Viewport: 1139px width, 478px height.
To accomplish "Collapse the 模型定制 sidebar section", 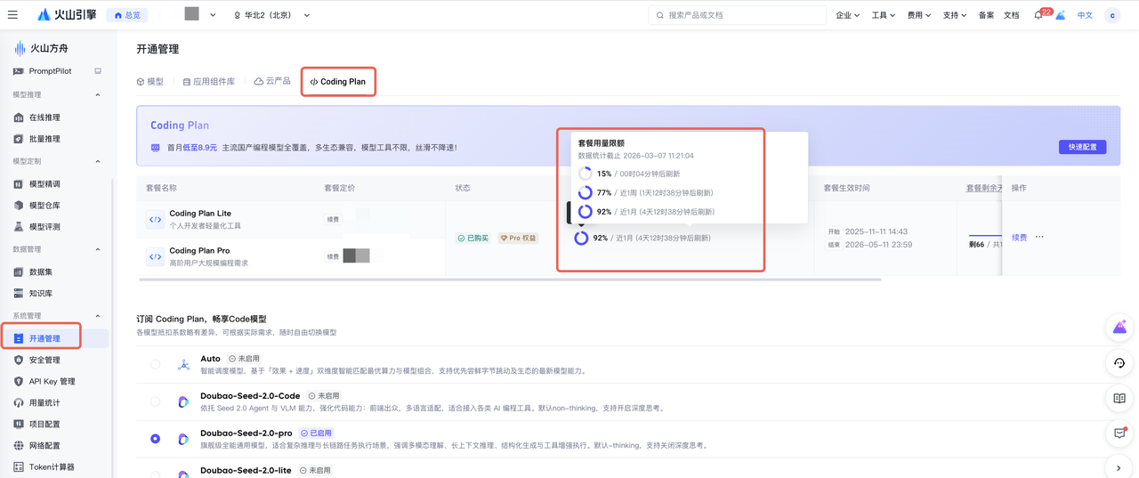I will click(x=98, y=161).
